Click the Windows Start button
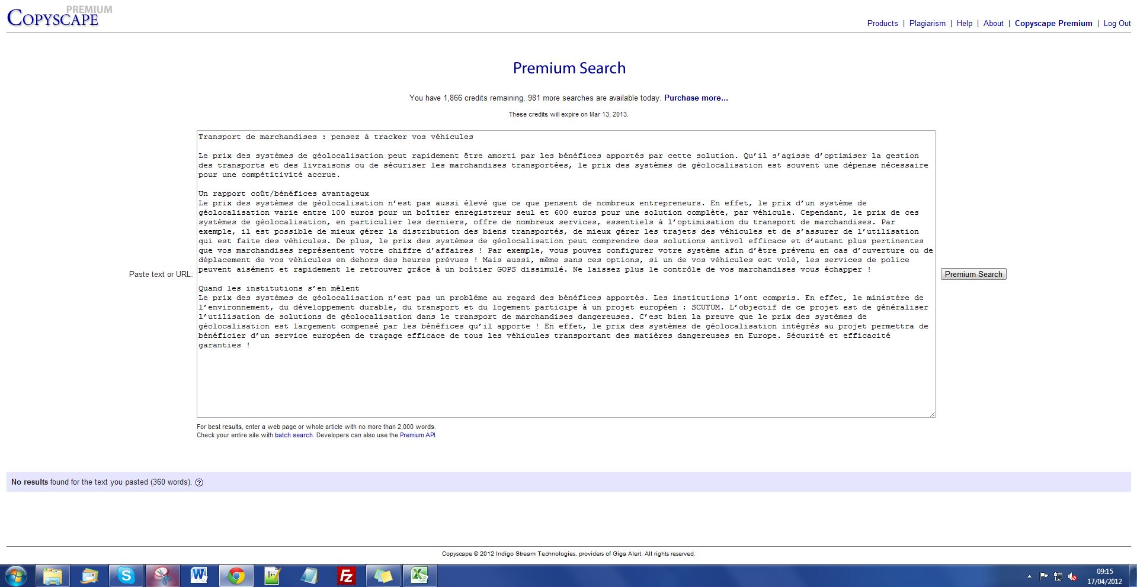 click(x=16, y=575)
